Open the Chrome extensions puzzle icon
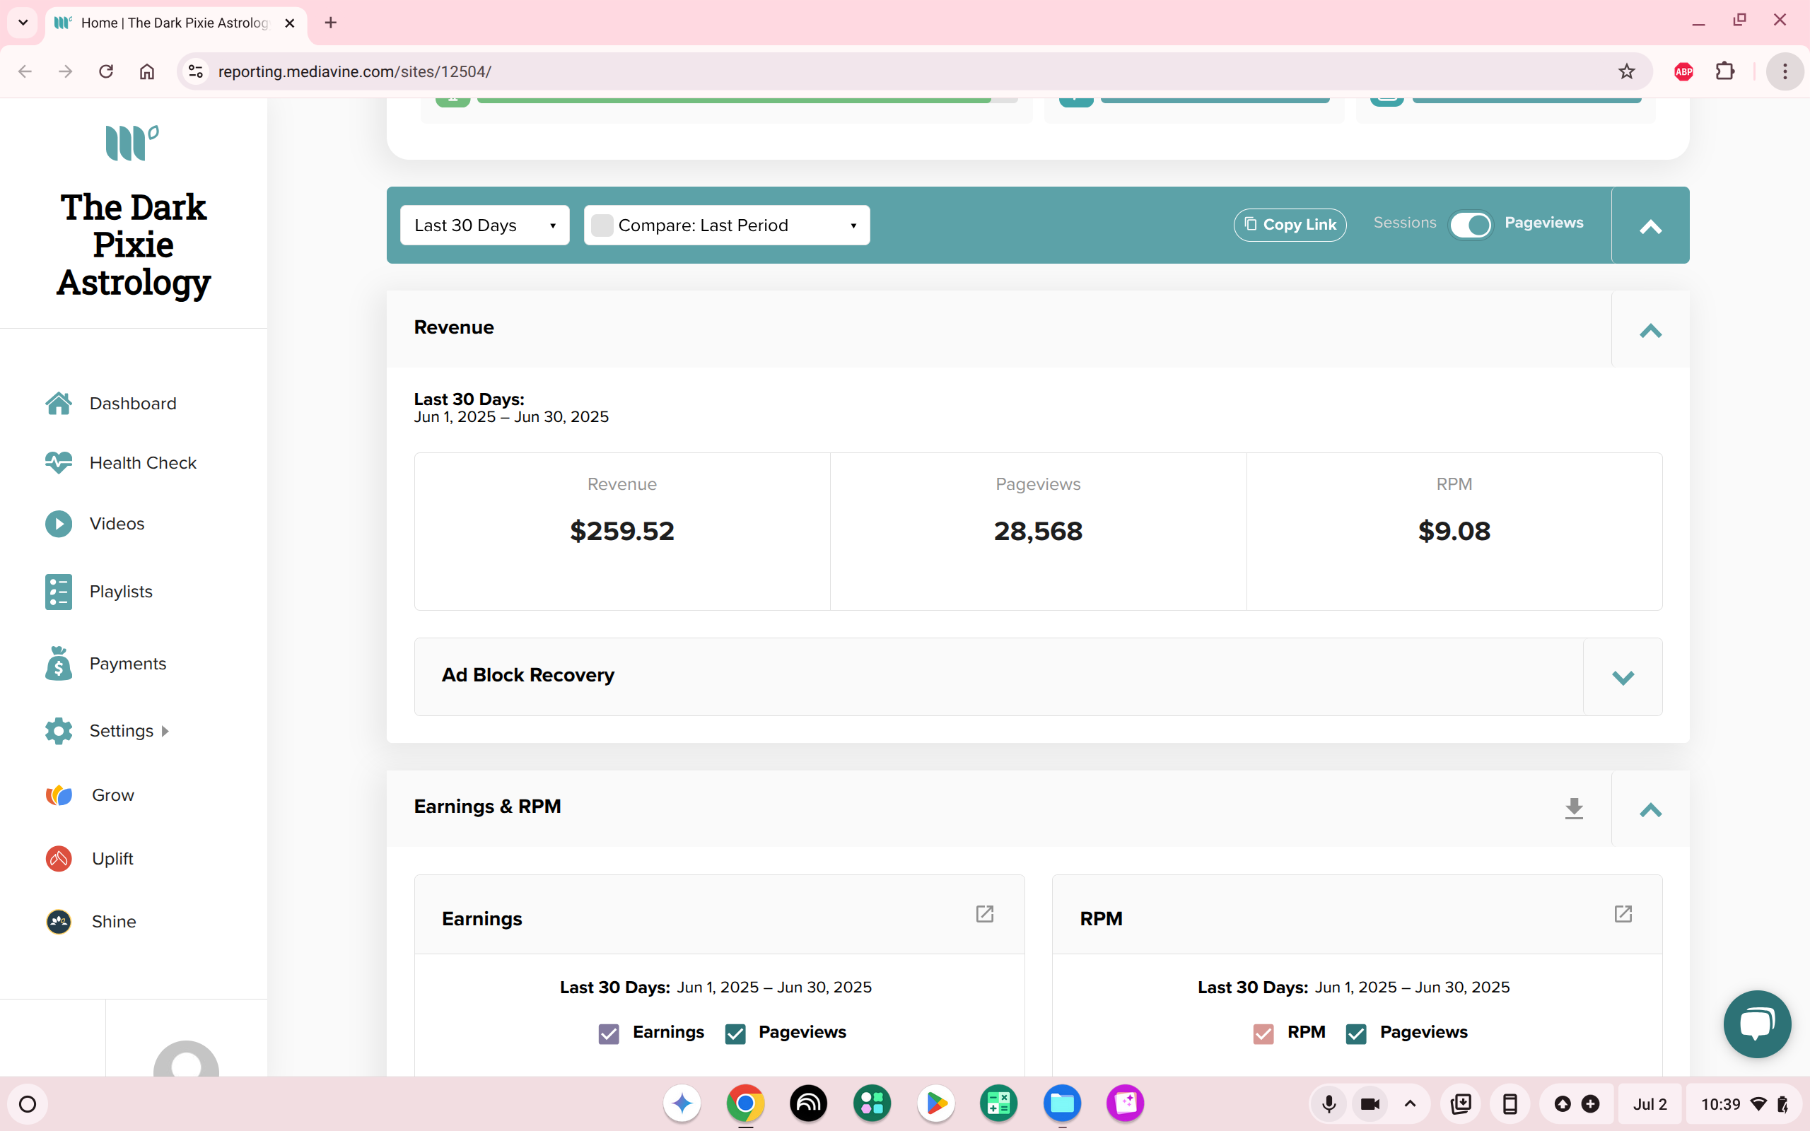Screen dimensions: 1810x1131 point(1724,72)
